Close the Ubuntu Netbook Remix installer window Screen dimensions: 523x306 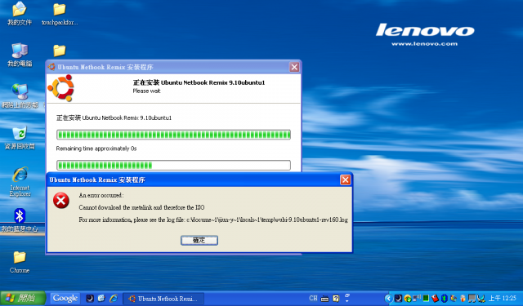(x=294, y=67)
